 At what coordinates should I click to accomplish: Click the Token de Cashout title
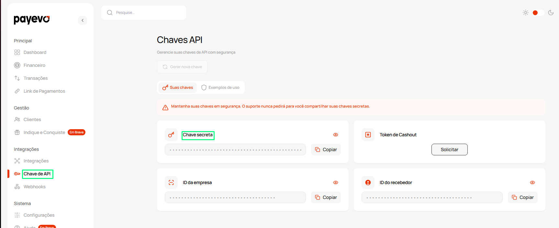click(398, 135)
